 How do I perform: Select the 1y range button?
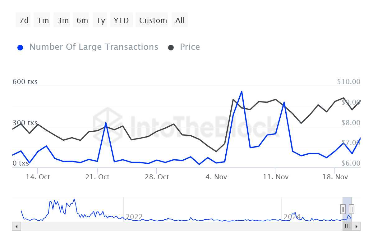100,21
